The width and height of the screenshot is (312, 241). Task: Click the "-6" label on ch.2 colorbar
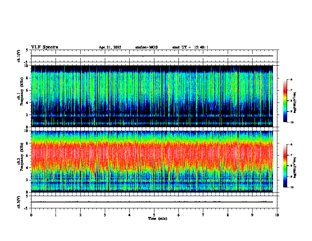point(291,145)
